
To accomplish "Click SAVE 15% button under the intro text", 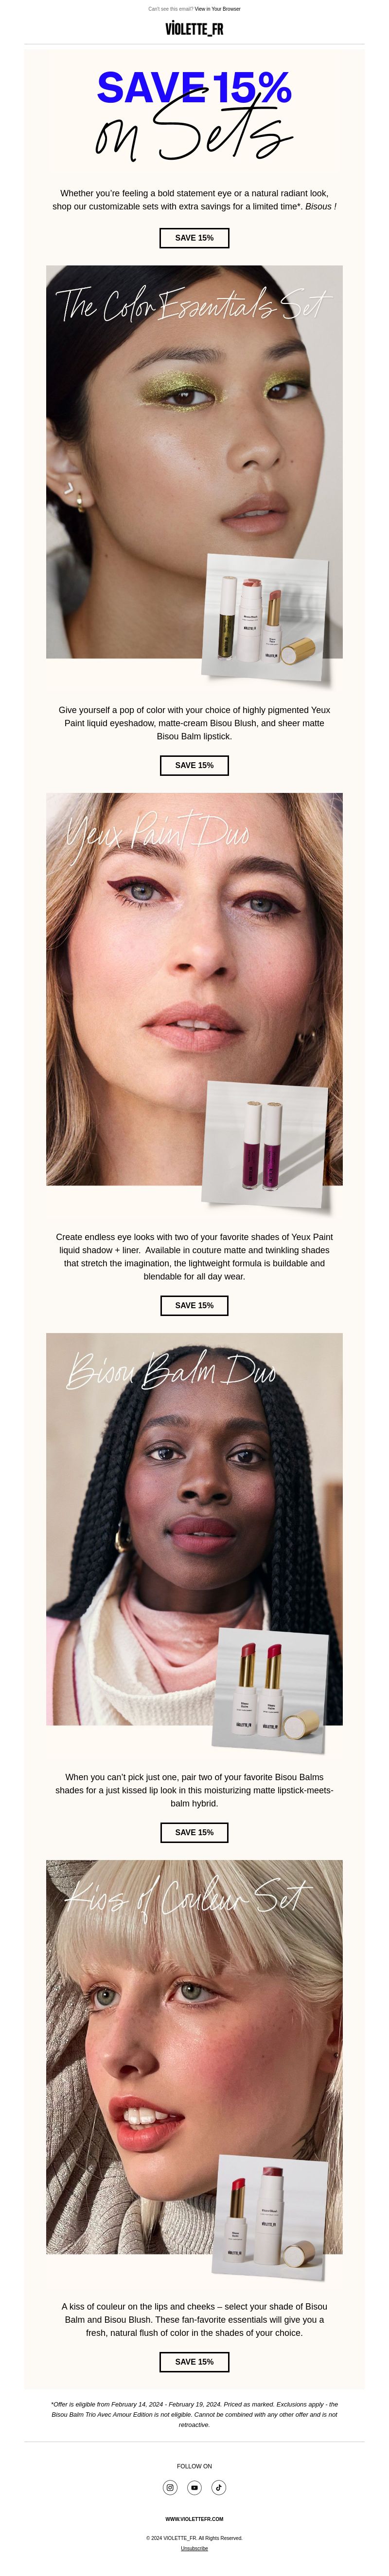I will [x=194, y=238].
